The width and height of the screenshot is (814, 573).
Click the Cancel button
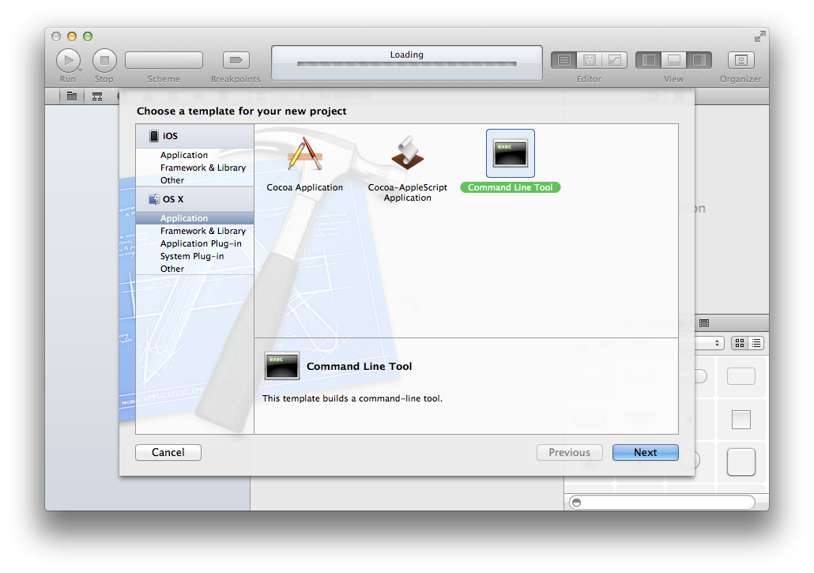click(168, 453)
